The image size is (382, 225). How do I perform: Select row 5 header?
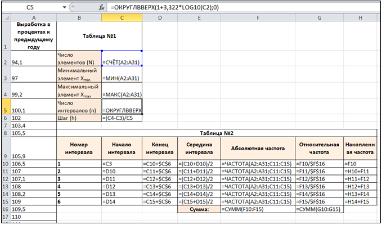5,107
